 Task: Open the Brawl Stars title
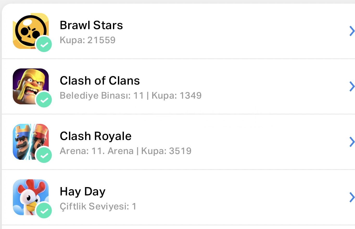pyautogui.click(x=91, y=25)
